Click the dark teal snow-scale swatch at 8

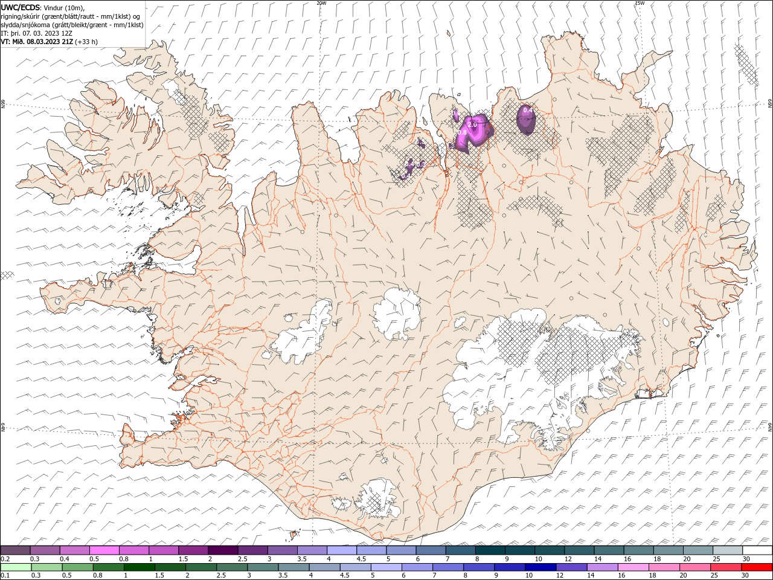490,550
